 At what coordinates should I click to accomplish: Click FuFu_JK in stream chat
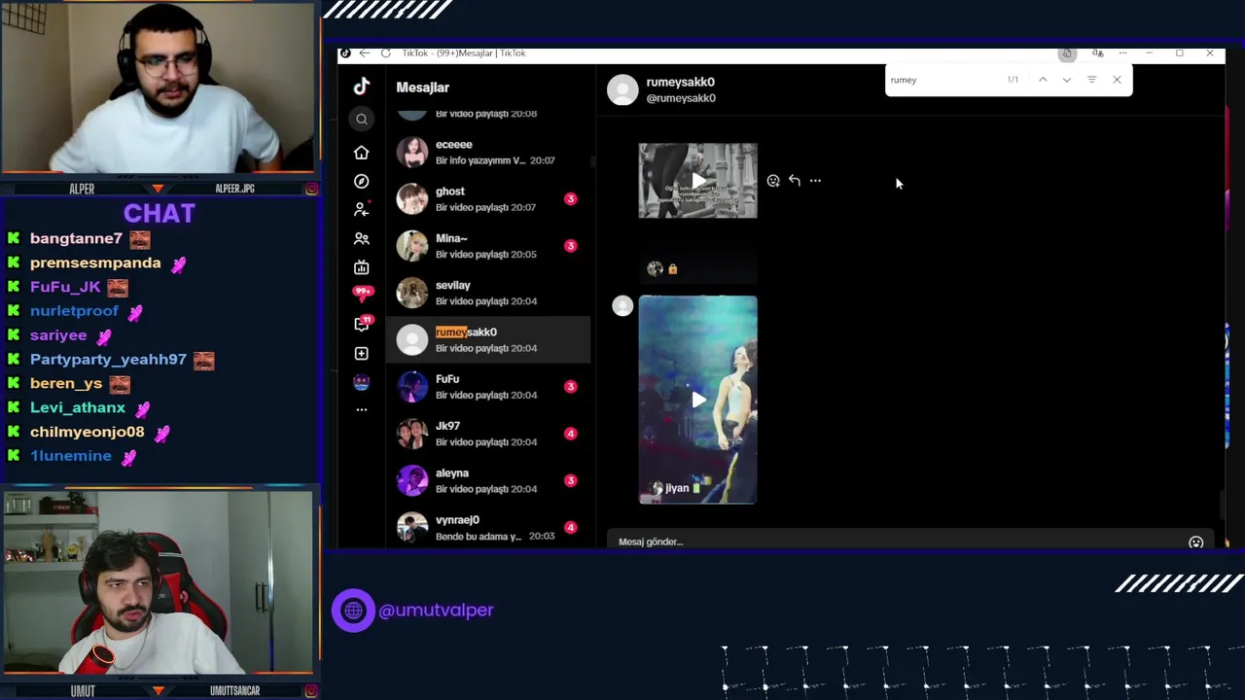(x=65, y=287)
